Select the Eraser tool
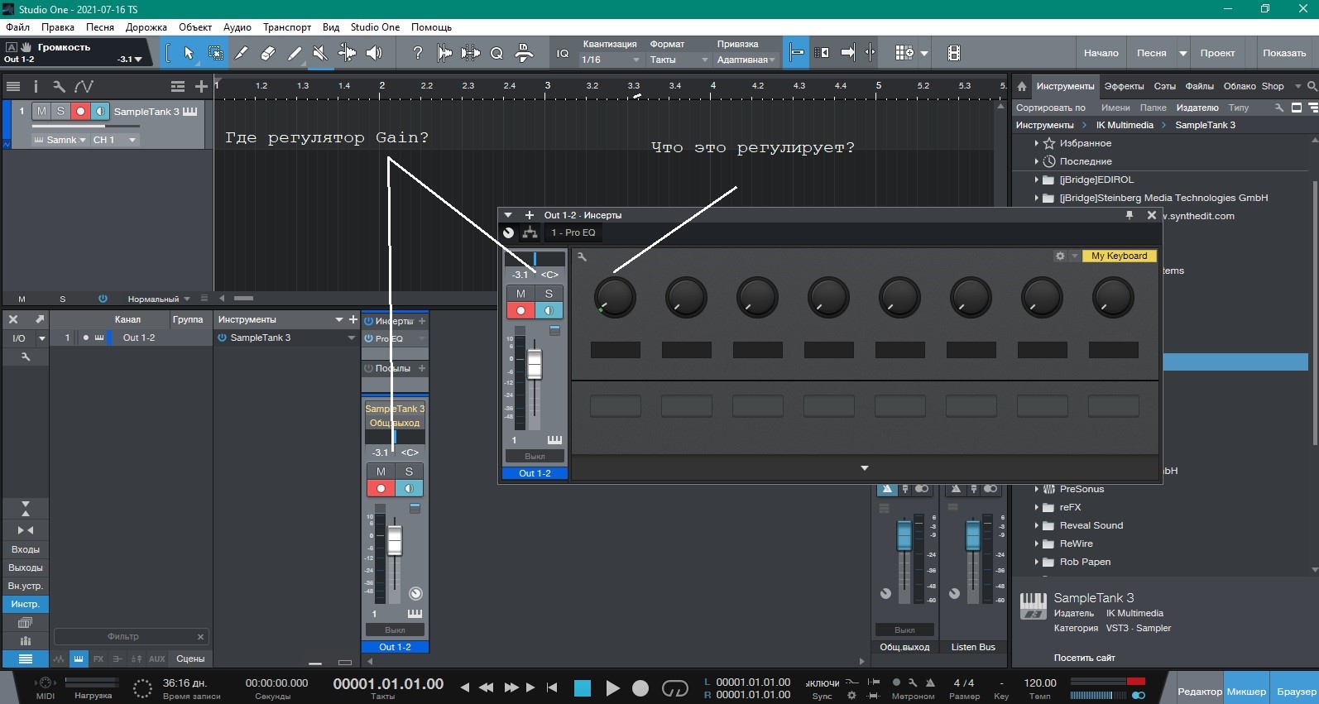This screenshot has height=704, width=1319. coord(268,53)
